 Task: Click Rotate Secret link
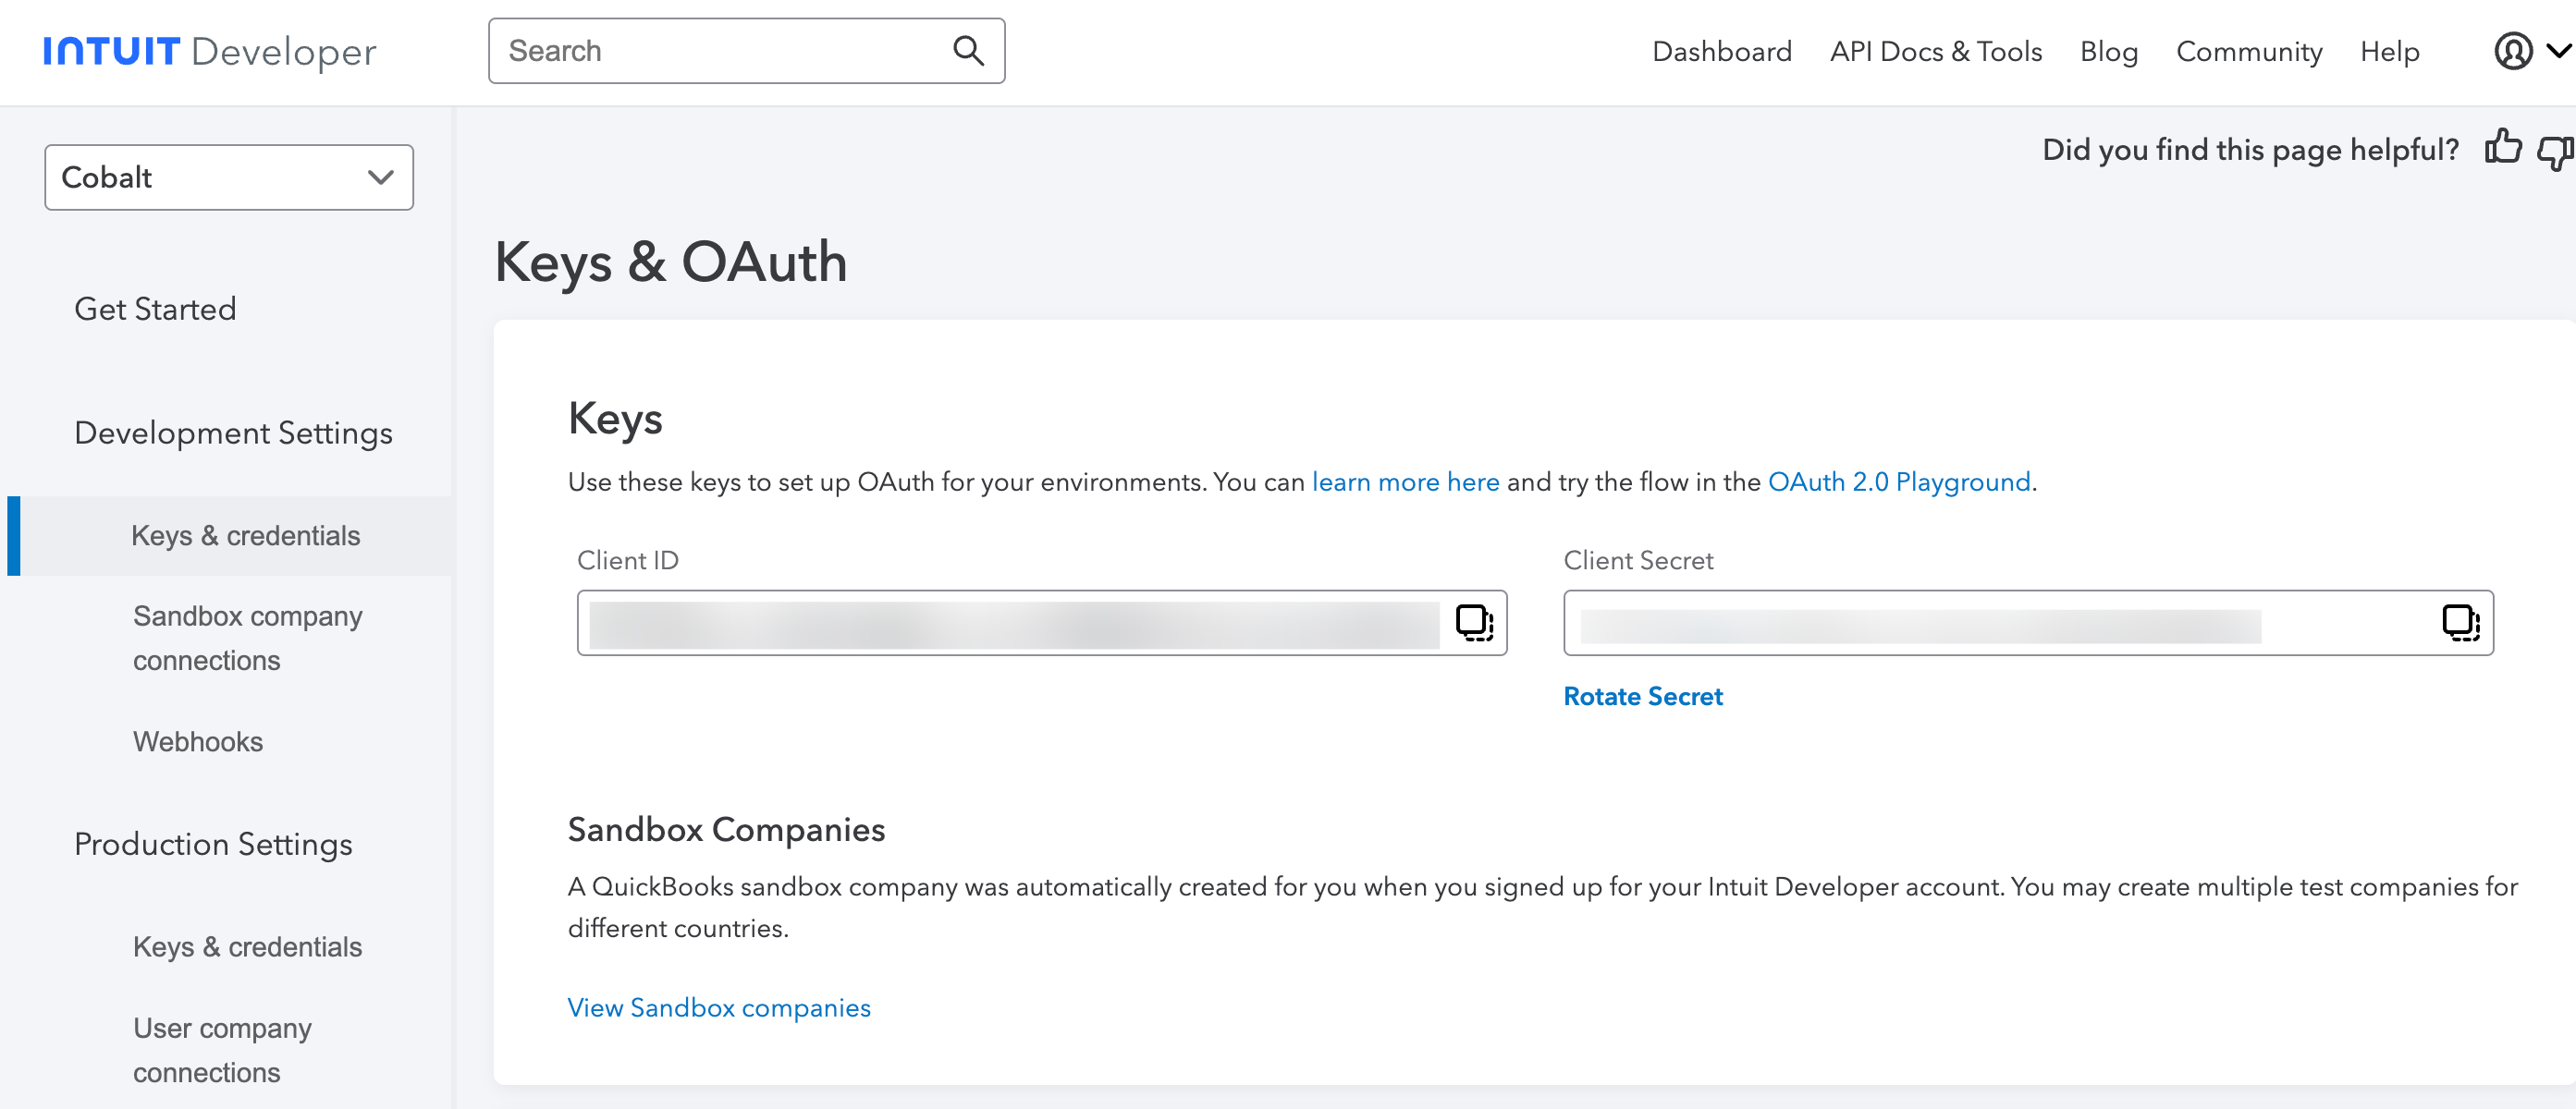tap(1642, 697)
